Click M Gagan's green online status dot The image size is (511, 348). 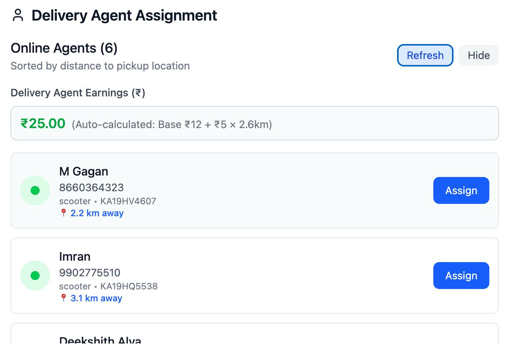click(35, 190)
